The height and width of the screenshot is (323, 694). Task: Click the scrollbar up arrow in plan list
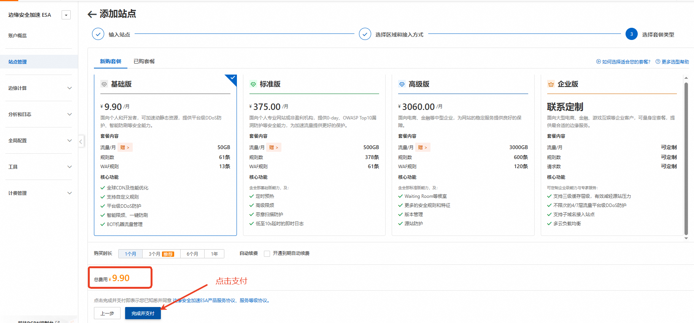[x=686, y=78]
